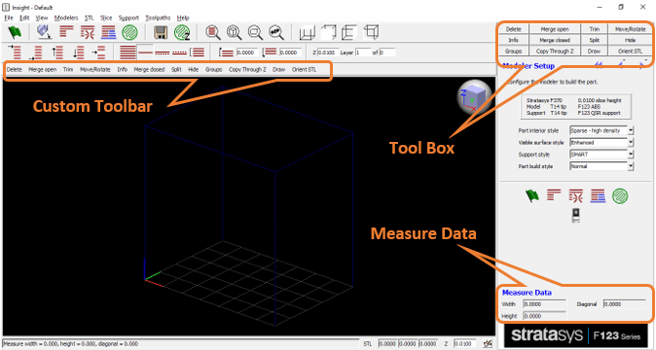Click Orient STL in the custom toolbar
The image size is (656, 350).
[x=304, y=69]
